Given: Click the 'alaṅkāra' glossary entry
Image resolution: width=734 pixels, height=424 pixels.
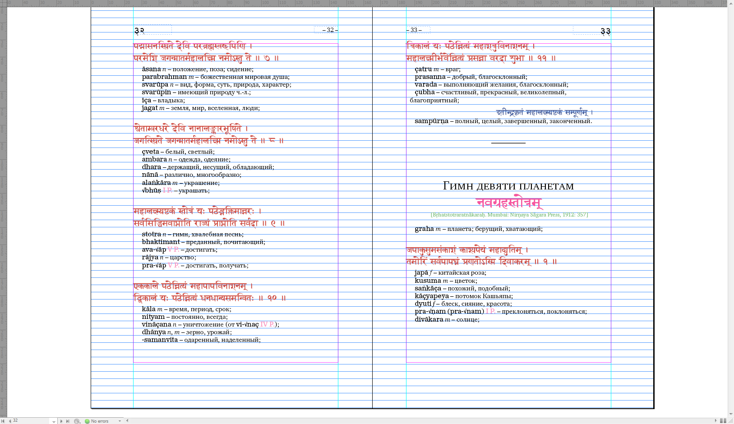Looking at the screenshot, I should (180, 183).
